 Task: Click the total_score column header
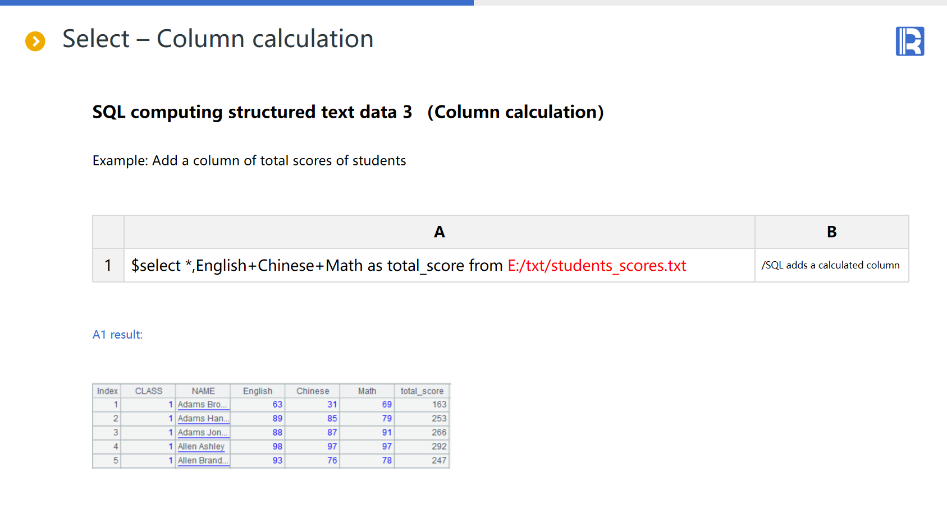tap(422, 391)
